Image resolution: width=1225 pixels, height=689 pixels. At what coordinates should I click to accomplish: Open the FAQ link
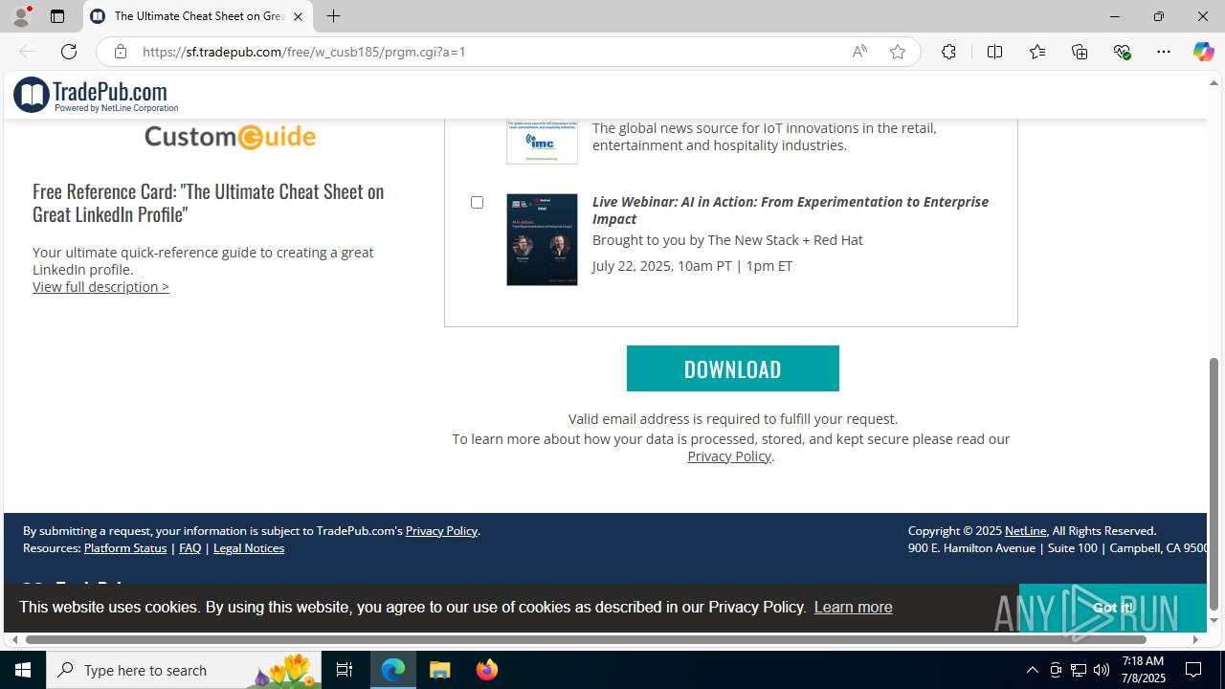pos(189,547)
